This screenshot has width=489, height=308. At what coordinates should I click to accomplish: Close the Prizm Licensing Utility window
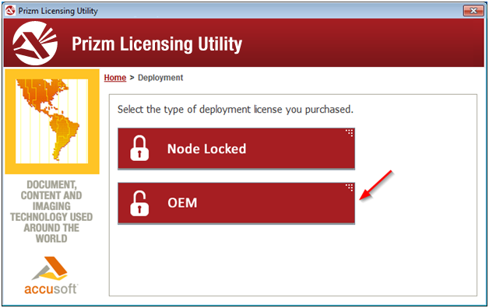click(473, 11)
